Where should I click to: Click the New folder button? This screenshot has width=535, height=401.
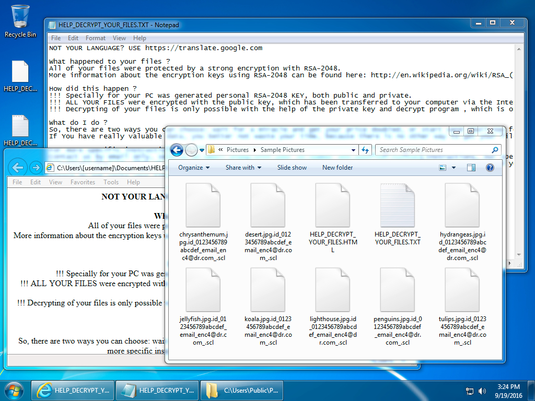click(x=338, y=168)
